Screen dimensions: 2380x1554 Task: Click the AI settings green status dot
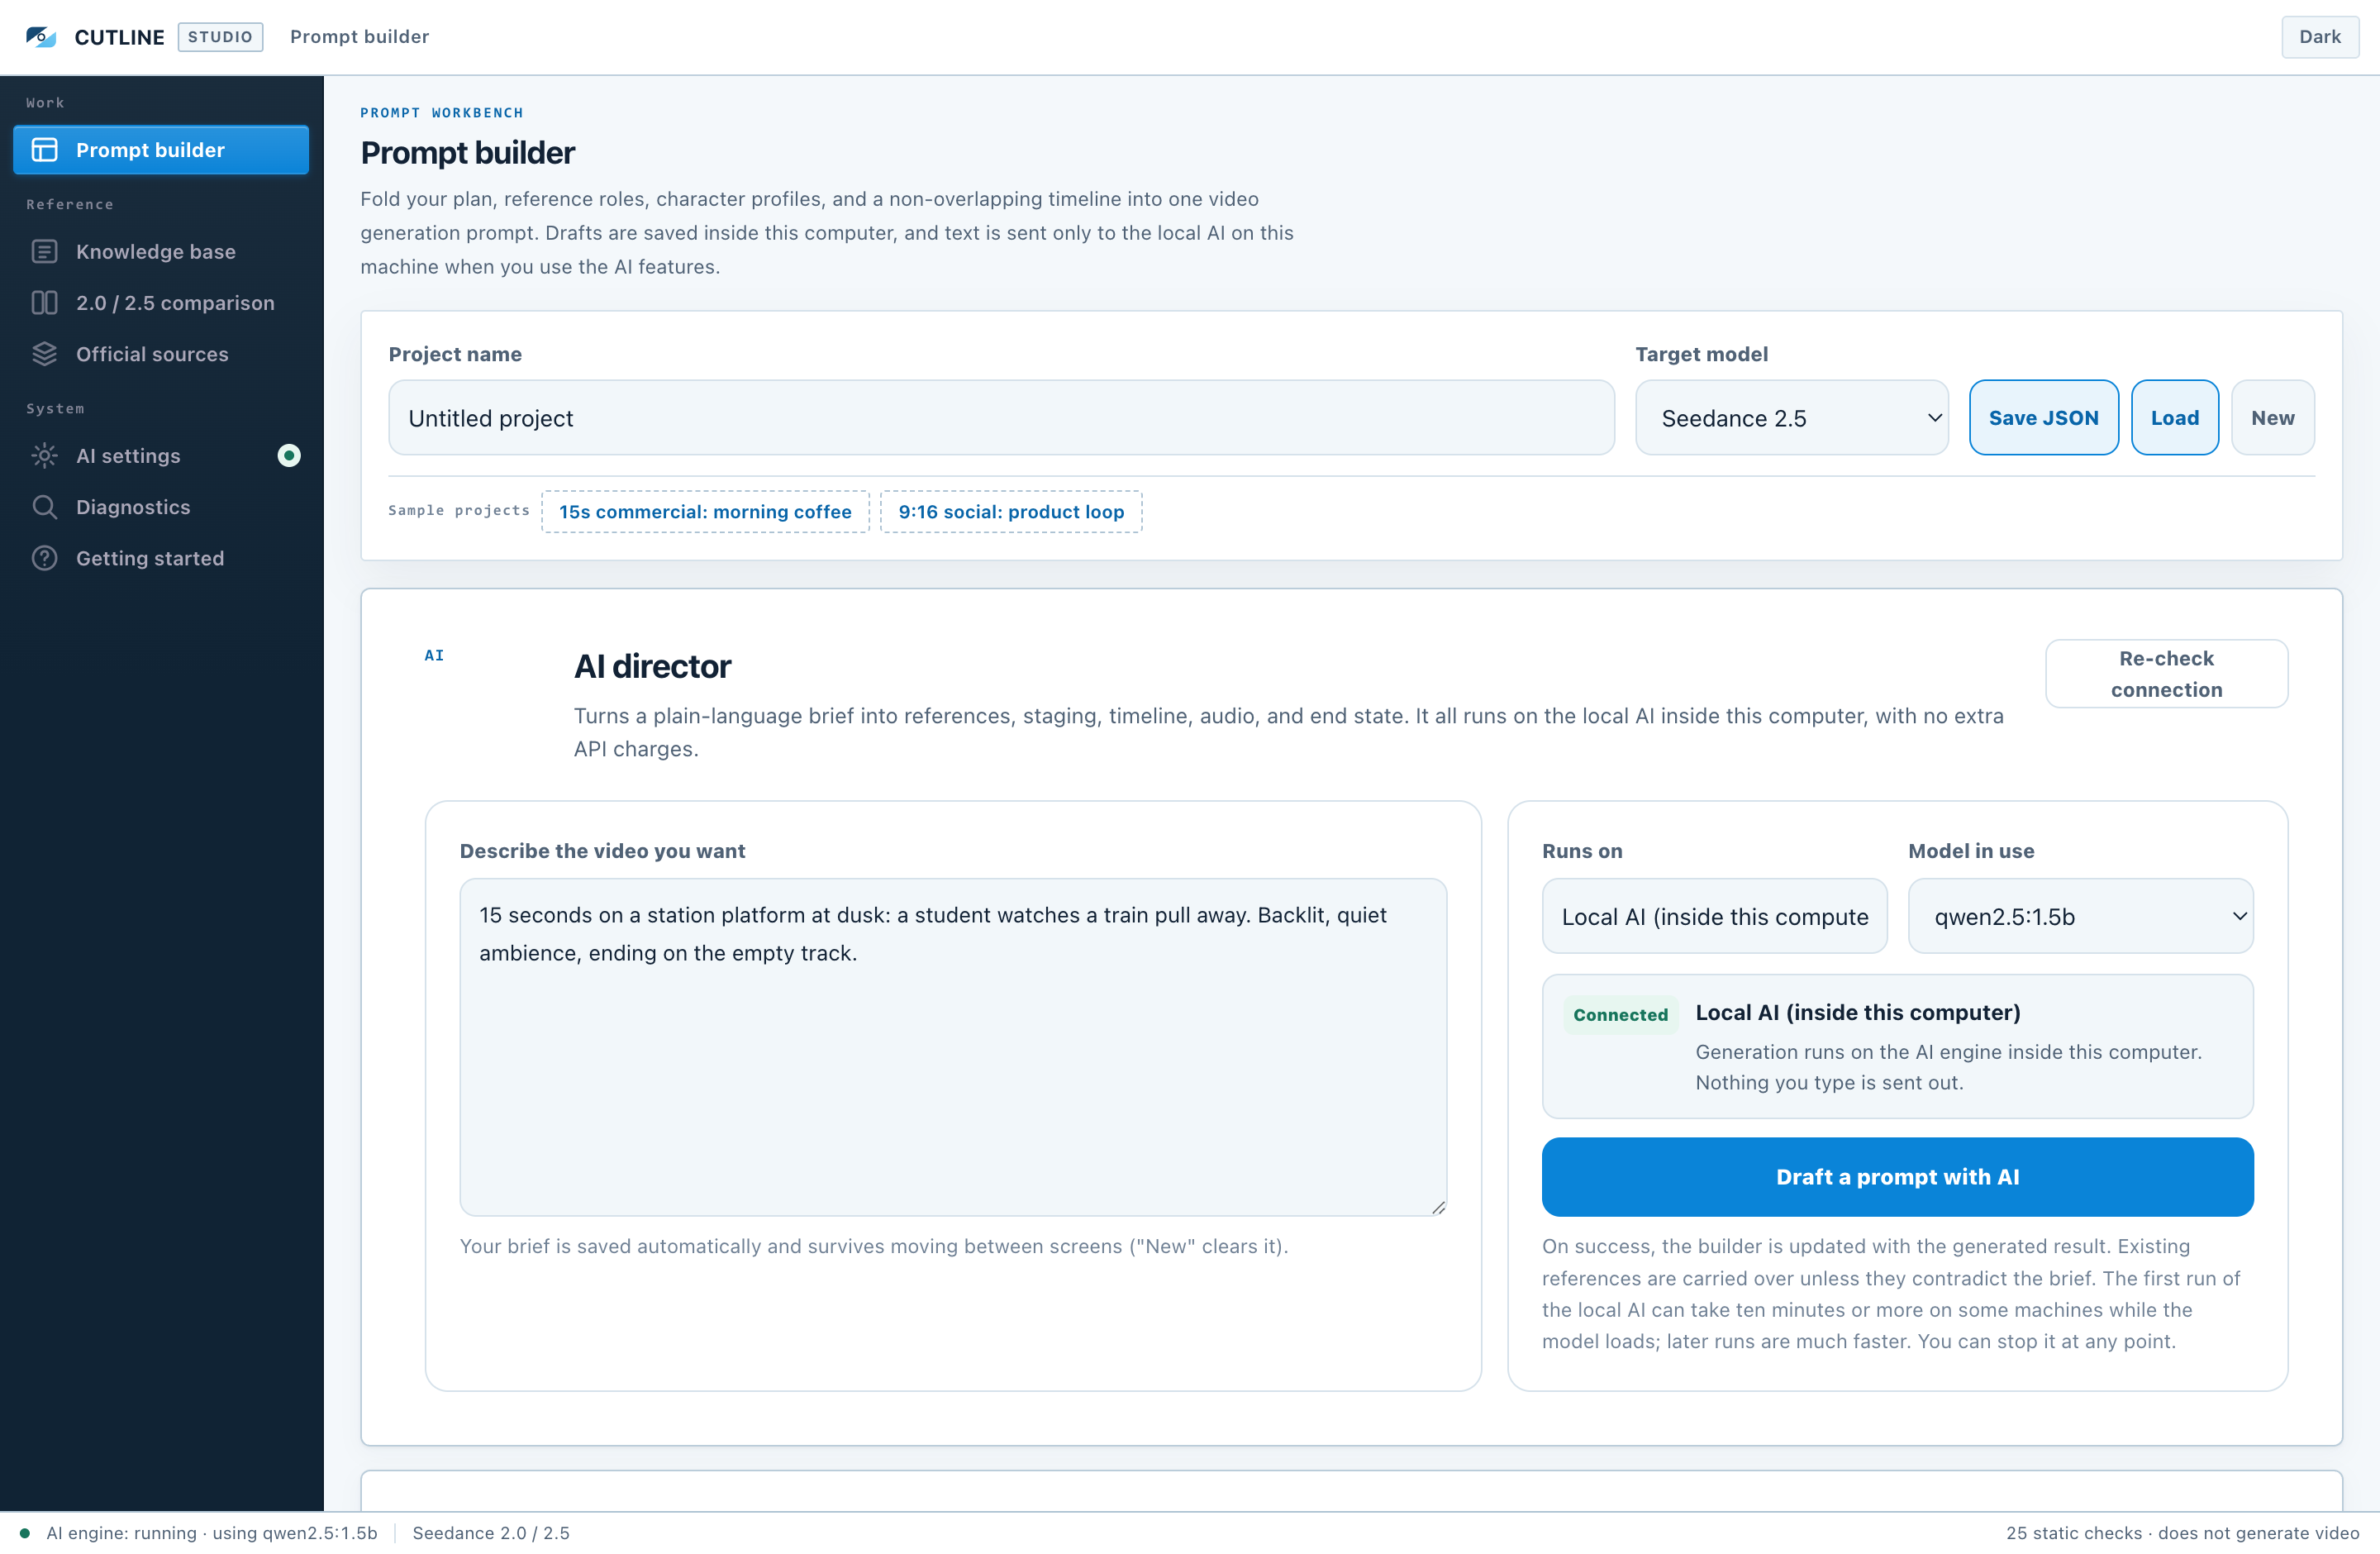pos(289,456)
